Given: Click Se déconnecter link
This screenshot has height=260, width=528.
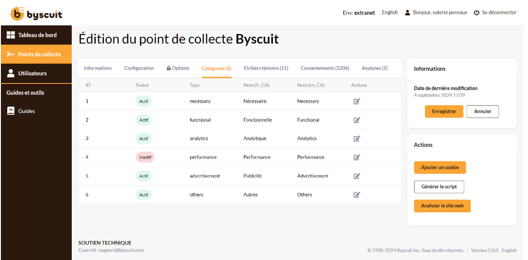Looking at the screenshot, I should (x=499, y=13).
